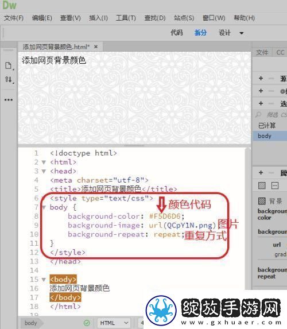Screen dimensions: 287x329
Task: Open the HTML language dropdown in status bar
Action: click(114, 323)
